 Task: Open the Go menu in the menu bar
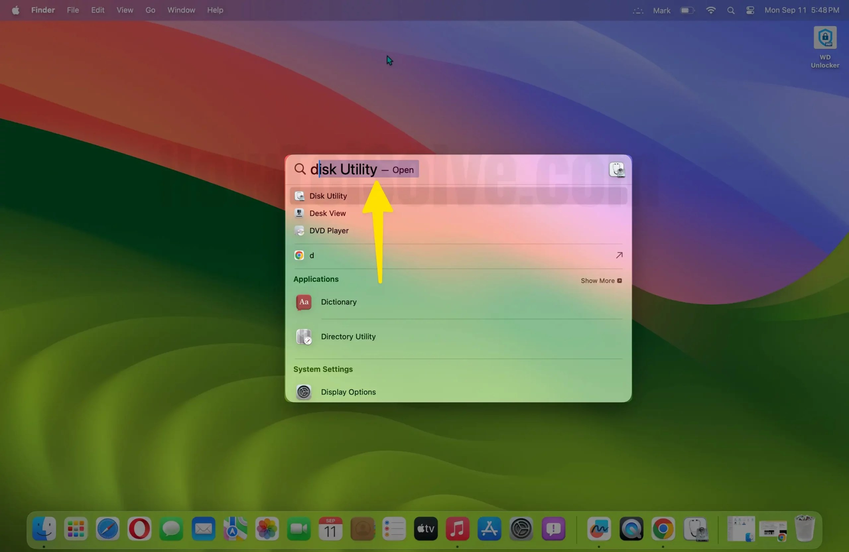click(150, 10)
